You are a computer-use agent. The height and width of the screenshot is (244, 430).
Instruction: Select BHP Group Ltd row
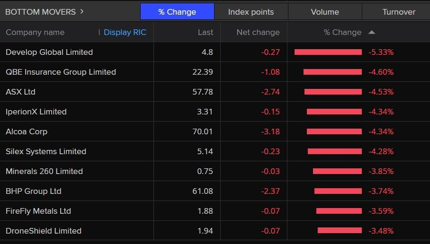[215, 191]
